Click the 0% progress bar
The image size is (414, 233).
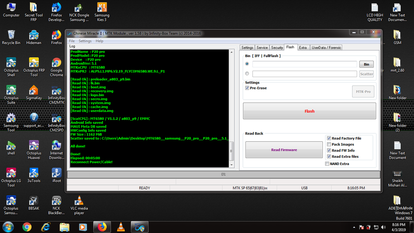[223, 174]
